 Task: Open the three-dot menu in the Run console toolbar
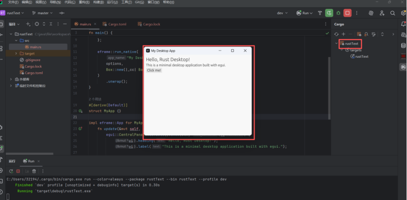click(x=43, y=171)
